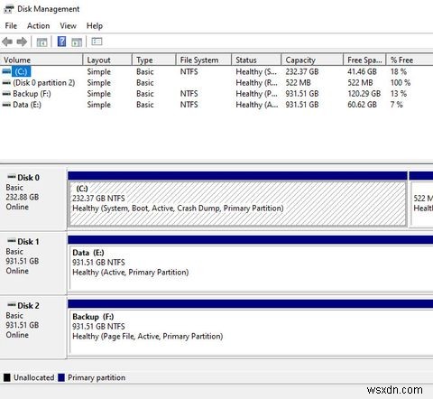Select the Data (E:) partition on Disk 1
This screenshot has height=399, width=433.
251,264
